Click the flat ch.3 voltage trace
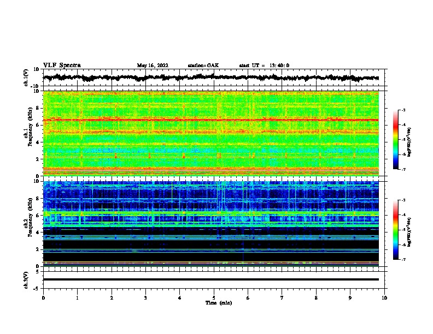This screenshot has height=334, width=433. pyautogui.click(x=210, y=279)
